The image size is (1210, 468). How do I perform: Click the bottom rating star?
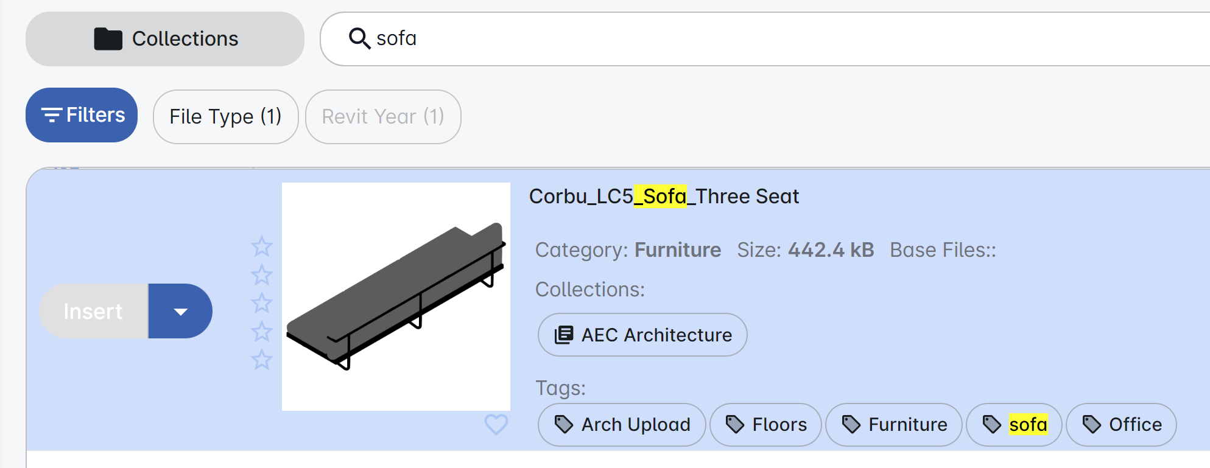pos(262,360)
